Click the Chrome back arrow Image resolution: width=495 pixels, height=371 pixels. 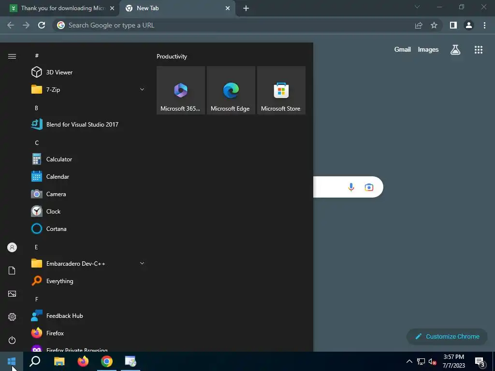tap(11, 25)
